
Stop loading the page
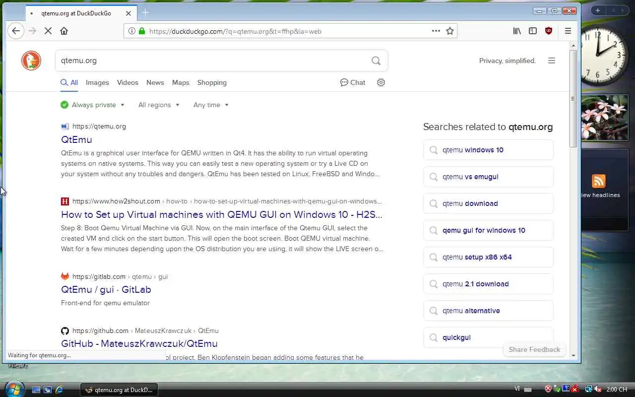click(48, 31)
